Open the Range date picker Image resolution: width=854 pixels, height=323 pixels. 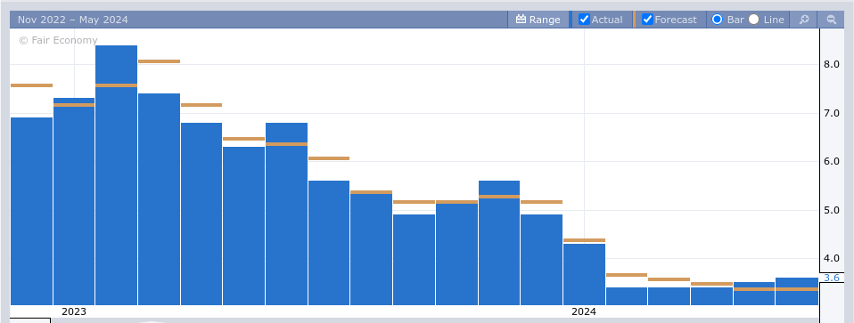coord(538,20)
